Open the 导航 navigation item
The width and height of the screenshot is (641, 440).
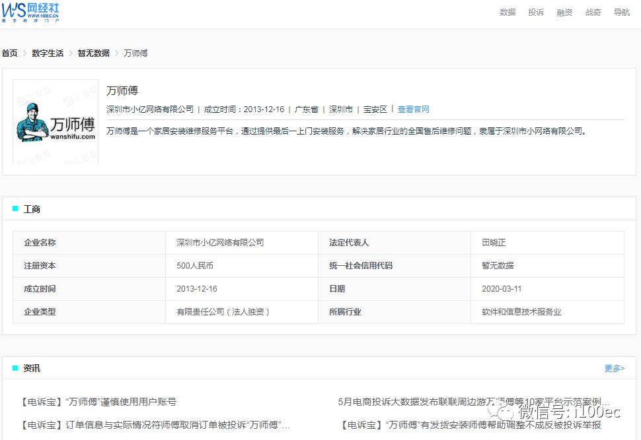[621, 13]
